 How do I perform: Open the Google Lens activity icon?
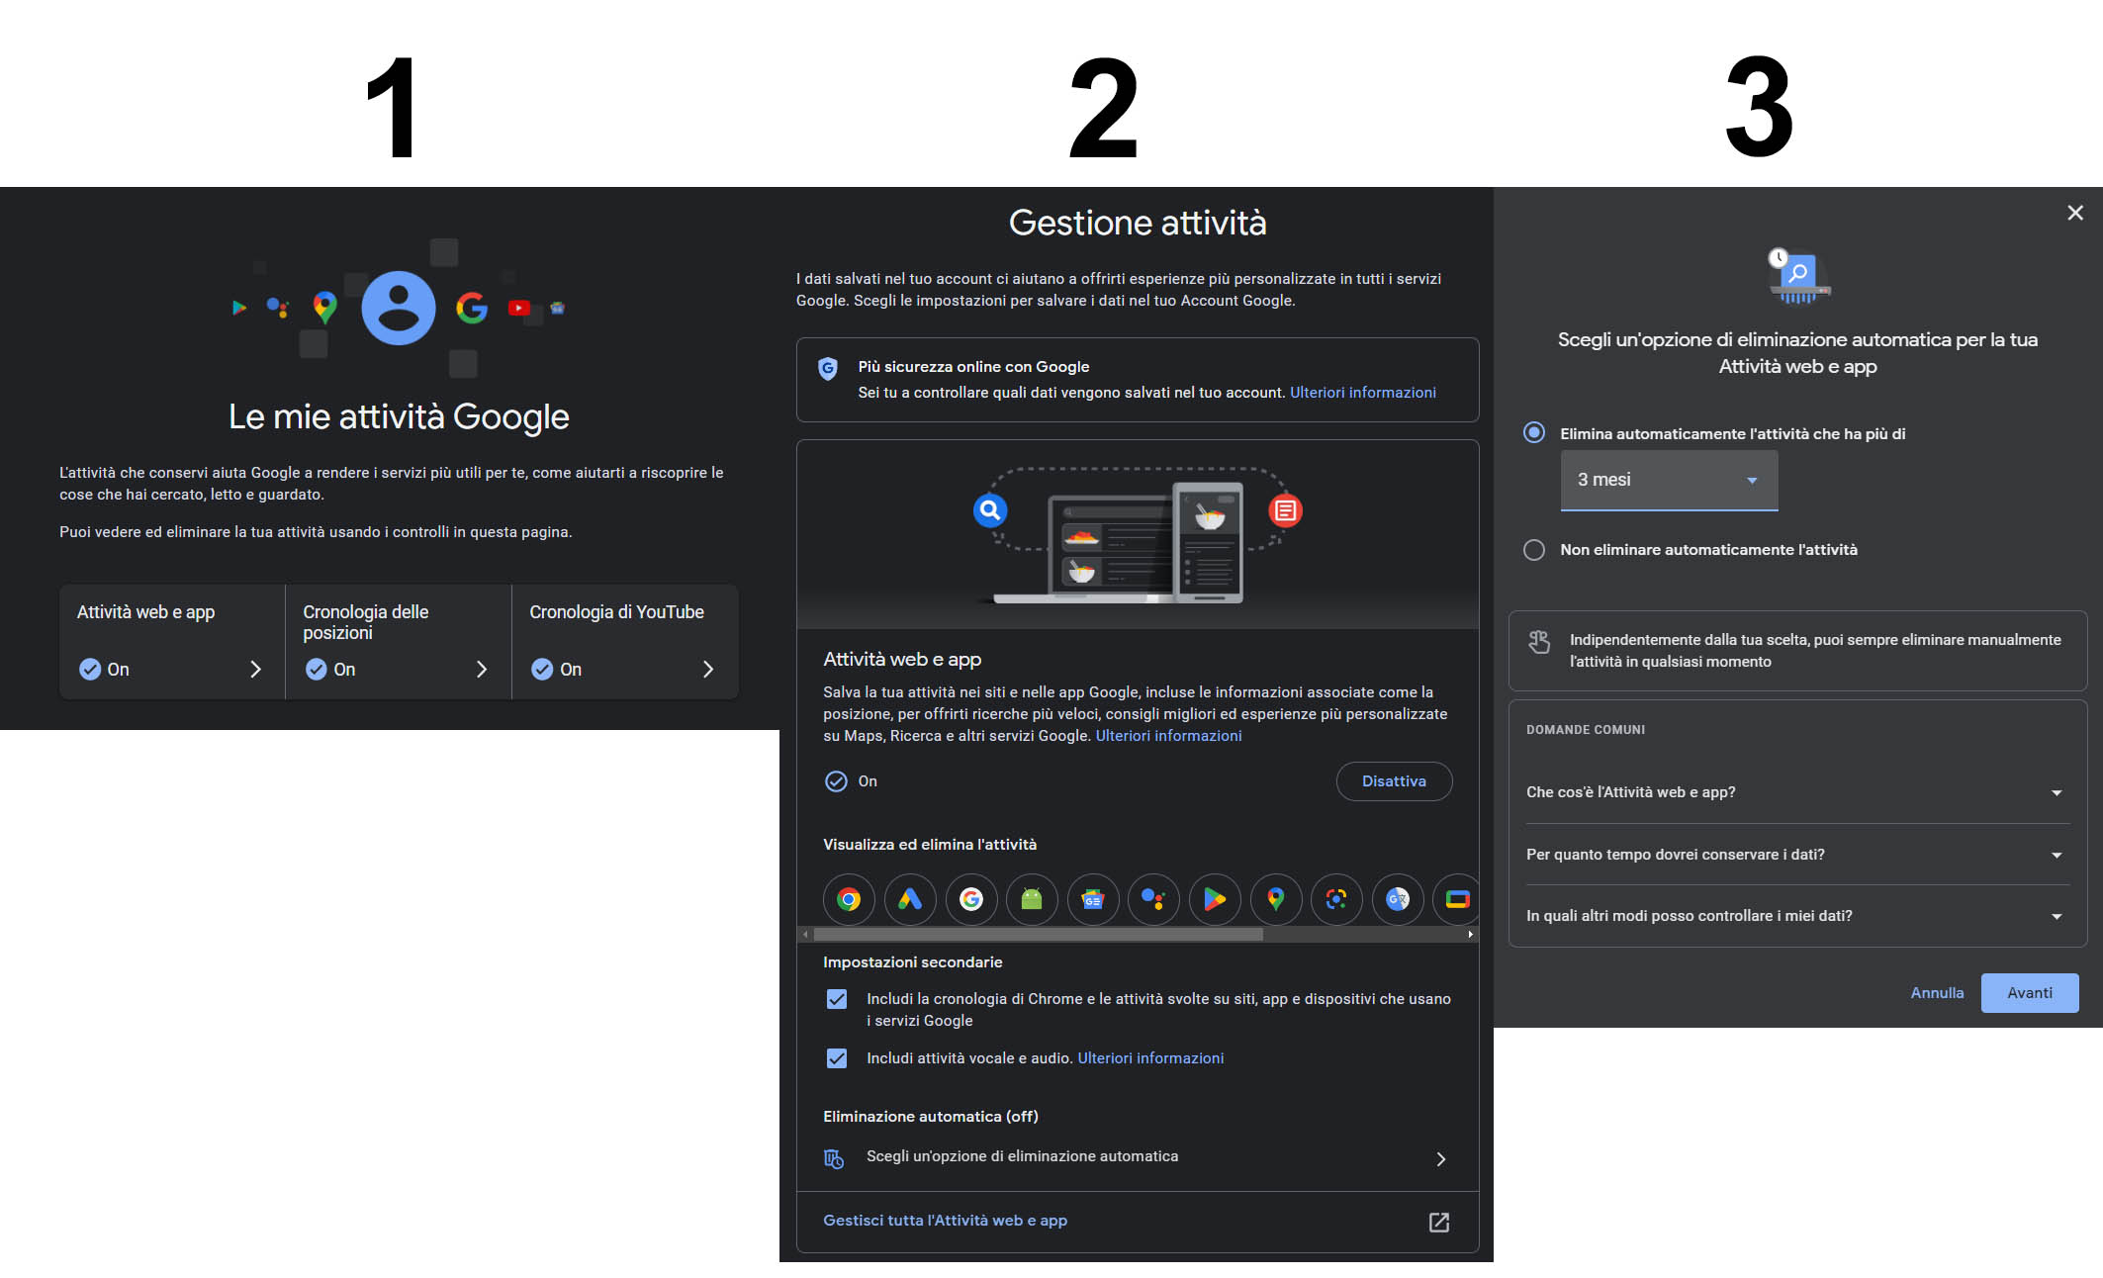click(x=1336, y=899)
